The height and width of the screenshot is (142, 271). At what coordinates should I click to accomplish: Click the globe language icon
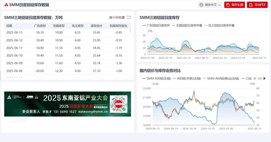(201, 5)
